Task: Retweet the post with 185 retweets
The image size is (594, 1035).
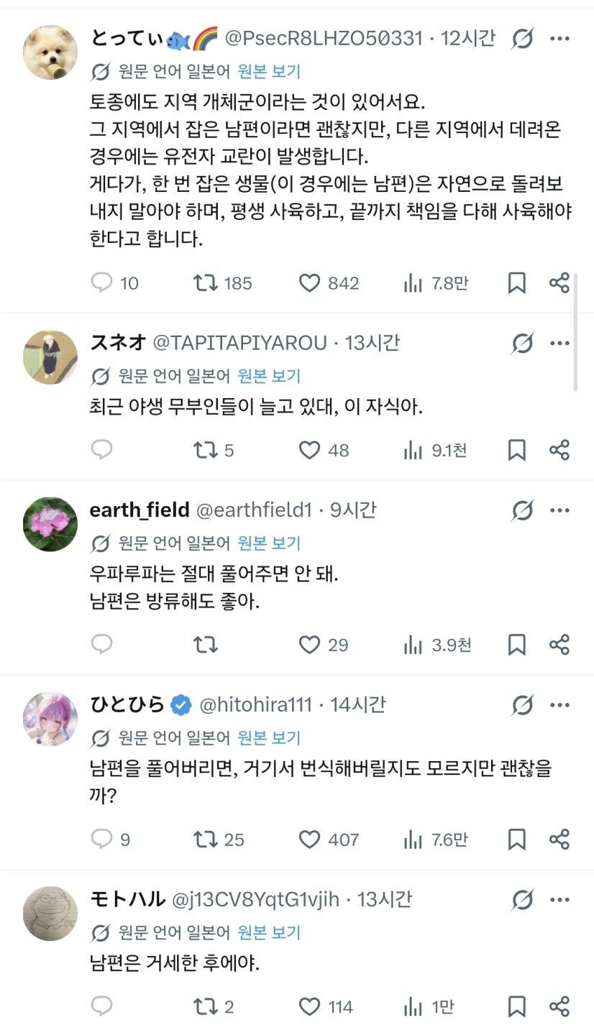Action: tap(223, 283)
